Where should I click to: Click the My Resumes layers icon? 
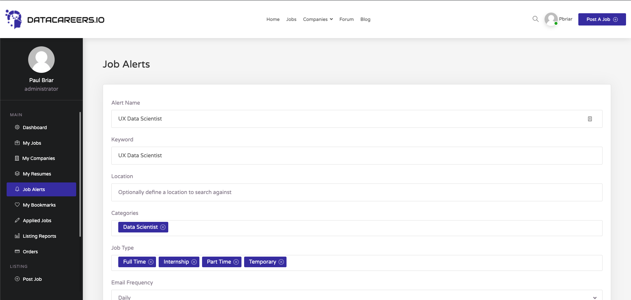(17, 174)
